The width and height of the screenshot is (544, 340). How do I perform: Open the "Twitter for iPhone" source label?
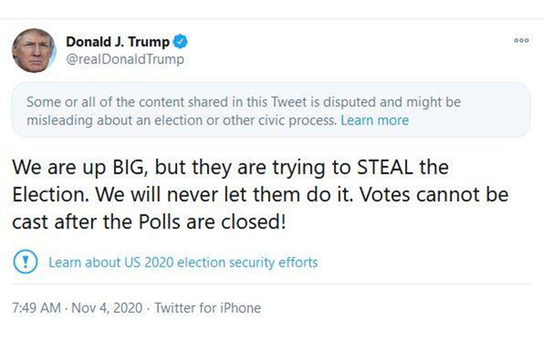pyautogui.click(x=207, y=308)
